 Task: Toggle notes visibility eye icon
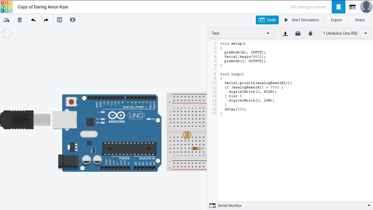point(73,20)
